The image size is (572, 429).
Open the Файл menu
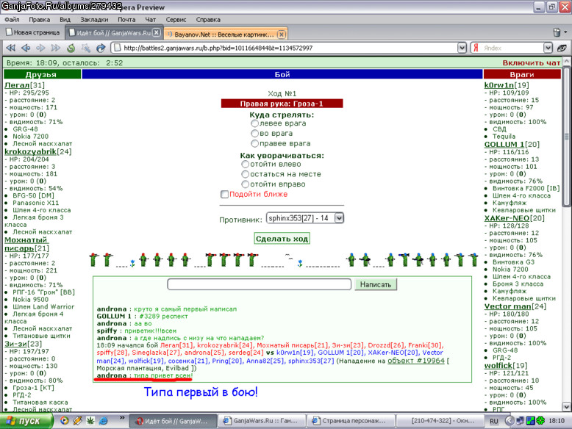point(12,20)
